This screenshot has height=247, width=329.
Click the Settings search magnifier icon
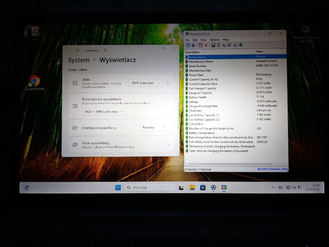[x=105, y=50]
